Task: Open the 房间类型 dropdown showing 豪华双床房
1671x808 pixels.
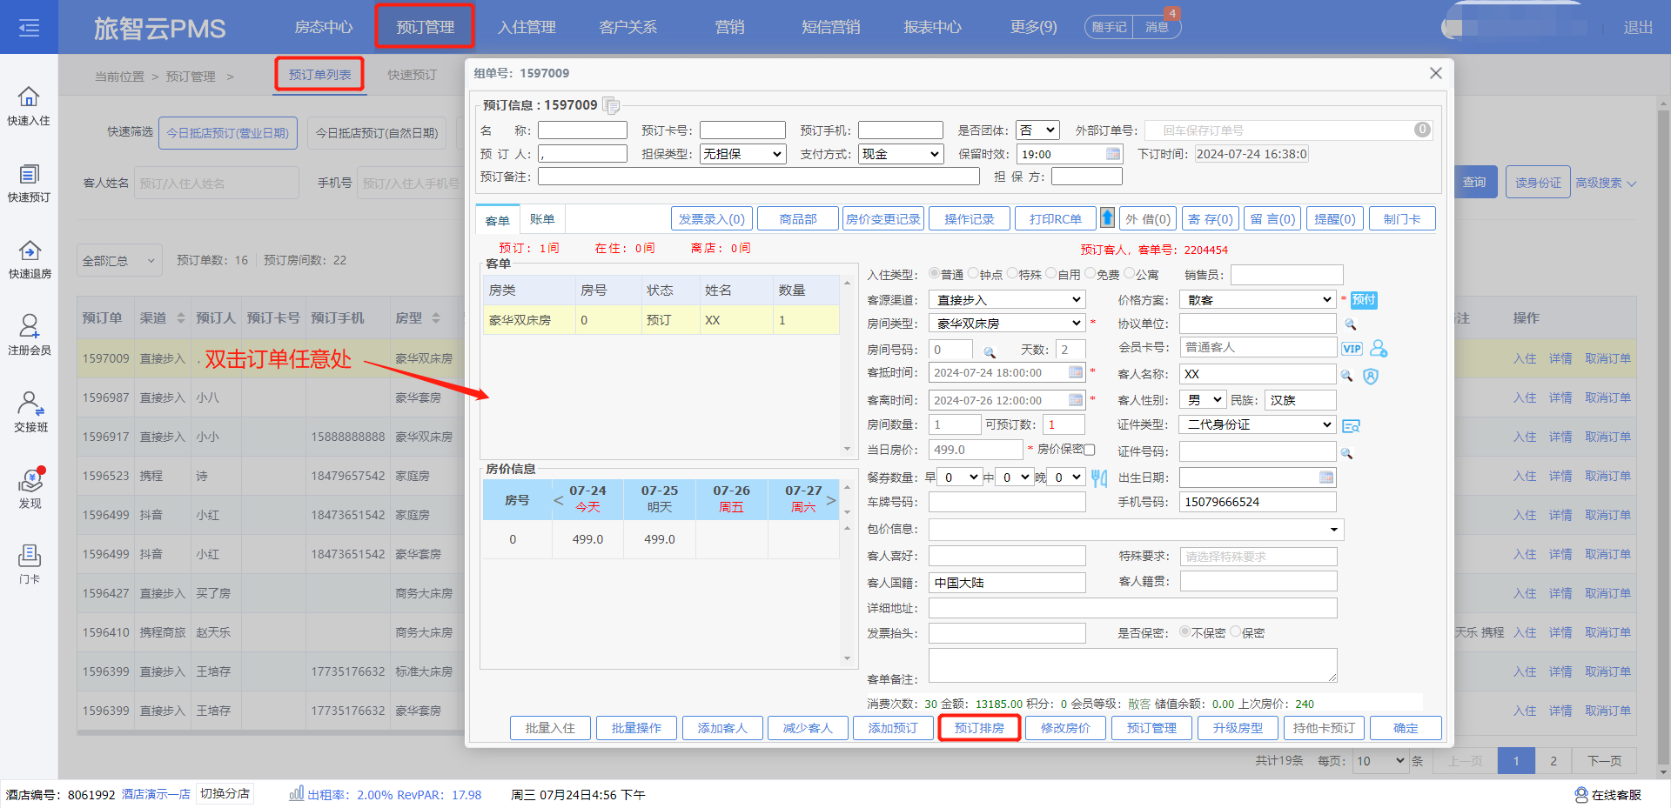Action: pos(1007,323)
